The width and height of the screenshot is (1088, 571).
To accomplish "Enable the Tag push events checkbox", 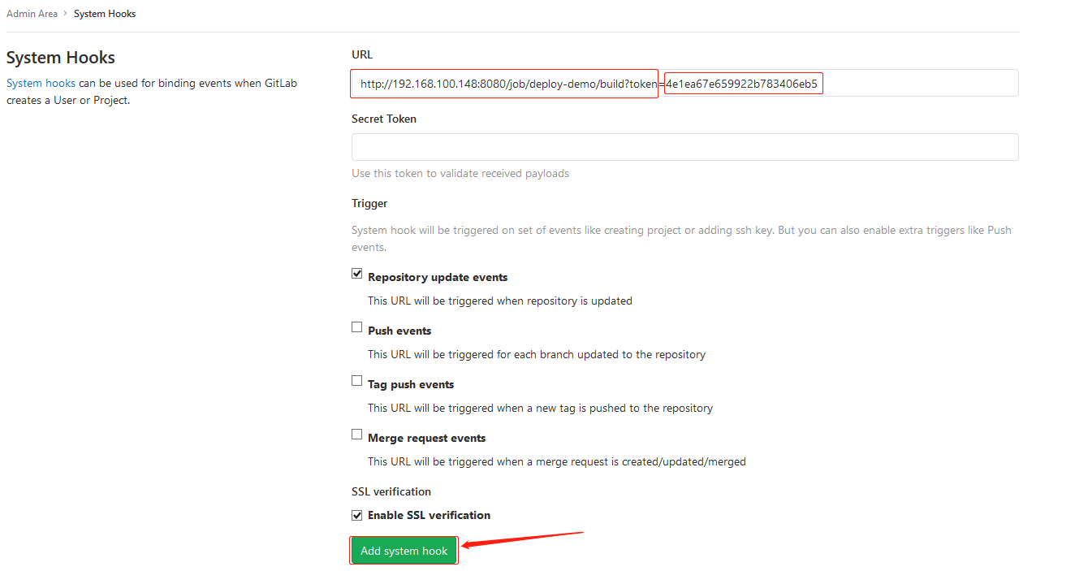I will [x=356, y=381].
